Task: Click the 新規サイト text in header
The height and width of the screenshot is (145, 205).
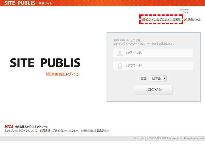Action: [46, 3]
